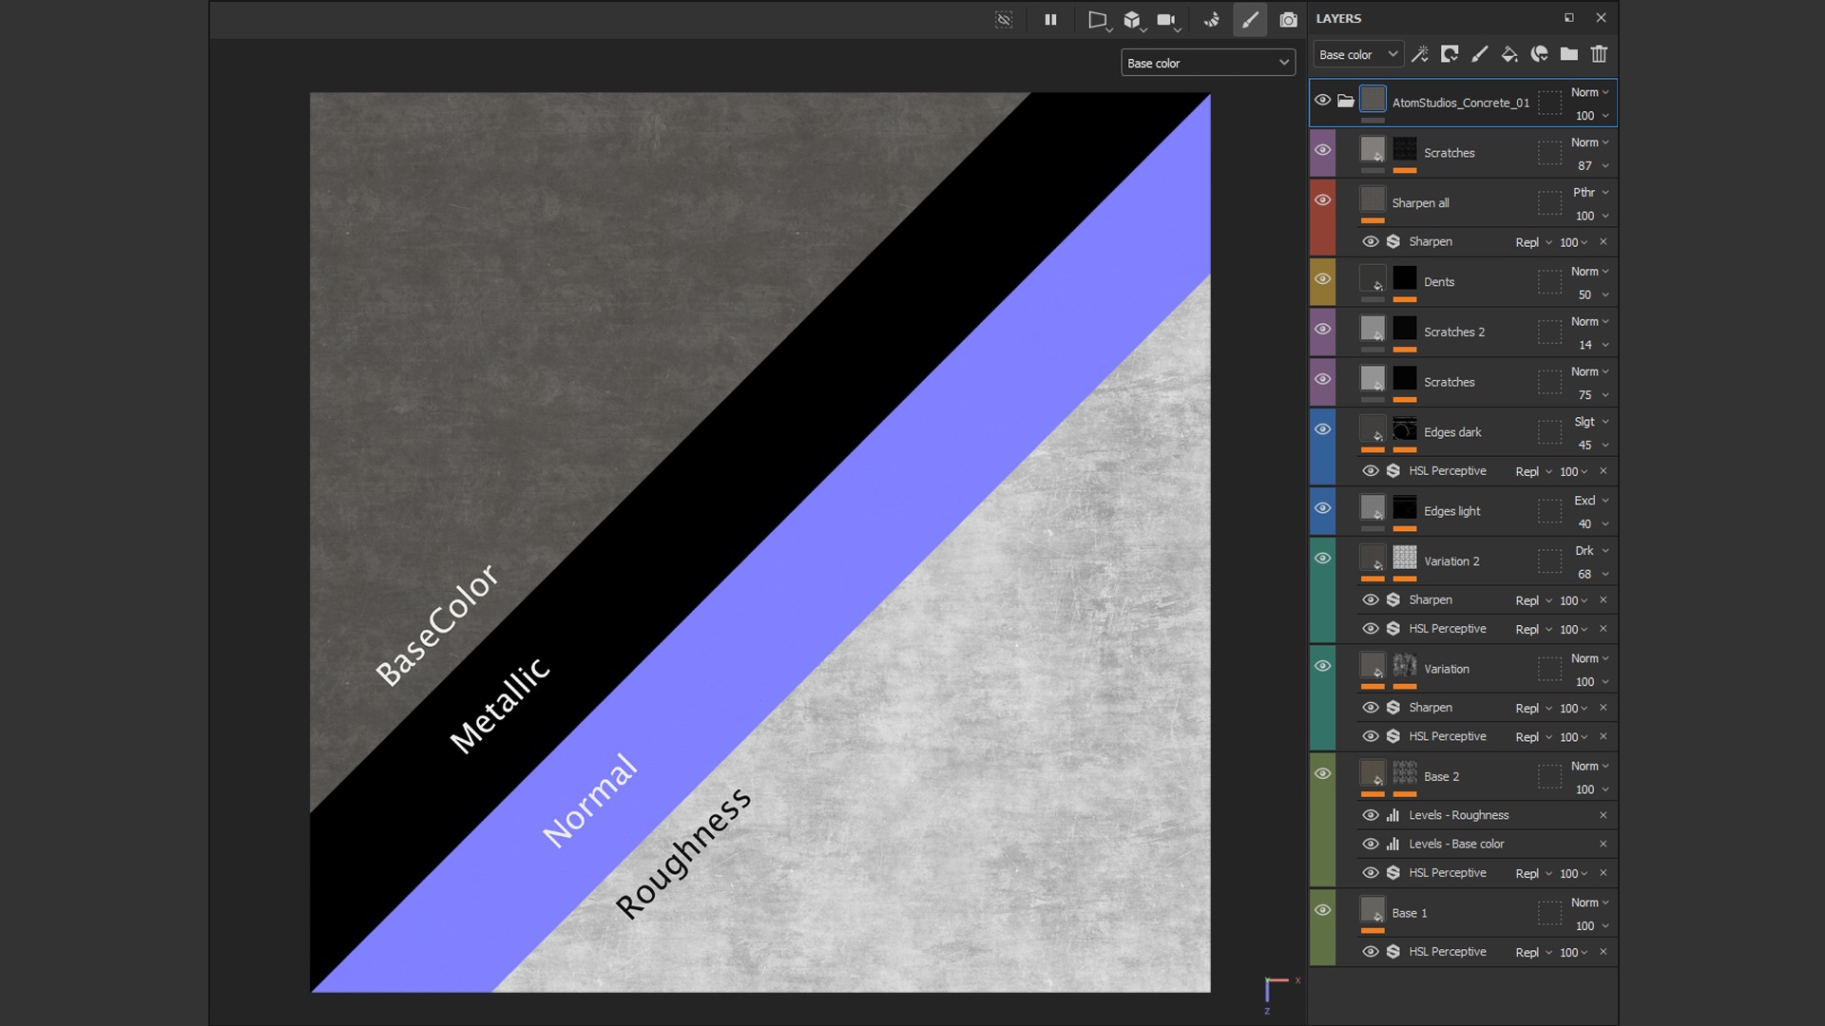Add a fill layer with bucket icon

tap(1509, 54)
